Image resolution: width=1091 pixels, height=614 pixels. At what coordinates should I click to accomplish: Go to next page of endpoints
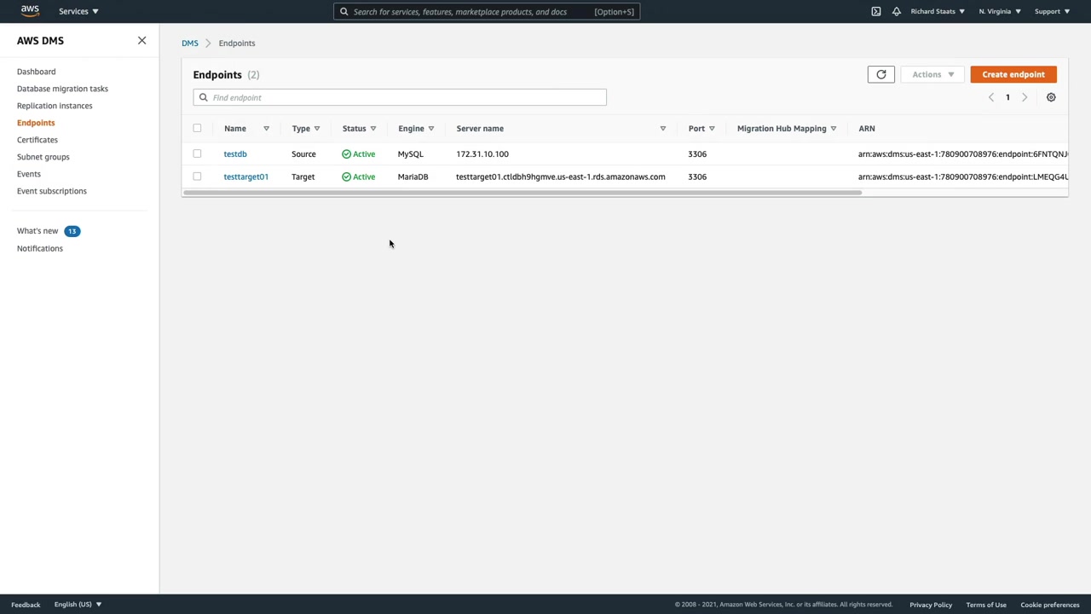tap(1025, 97)
